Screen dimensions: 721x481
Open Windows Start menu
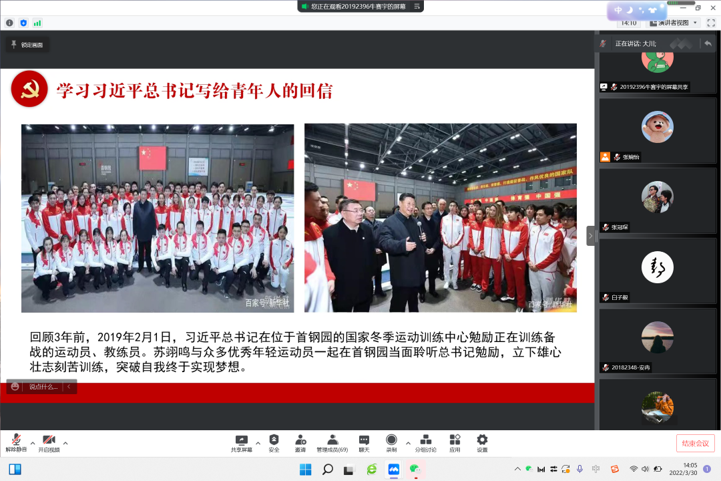coord(305,470)
